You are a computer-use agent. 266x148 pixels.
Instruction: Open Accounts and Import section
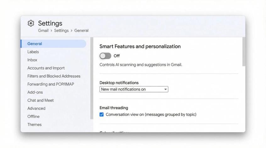(x=46, y=68)
